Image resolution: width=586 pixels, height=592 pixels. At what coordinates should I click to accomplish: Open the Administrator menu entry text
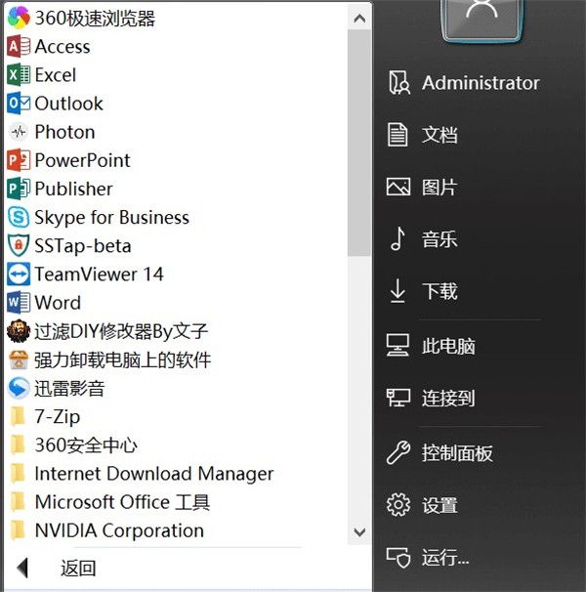point(481,83)
